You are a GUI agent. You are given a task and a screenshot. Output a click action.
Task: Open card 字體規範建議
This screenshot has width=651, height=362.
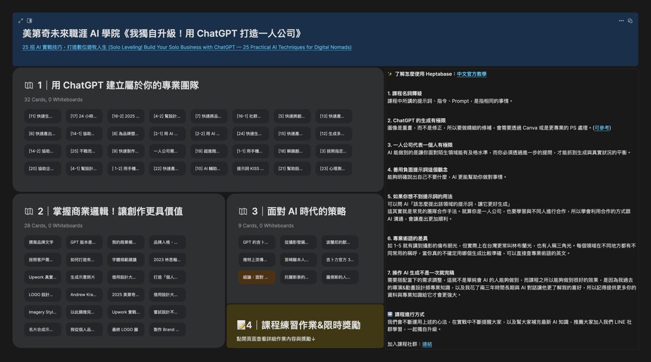tap(126, 260)
